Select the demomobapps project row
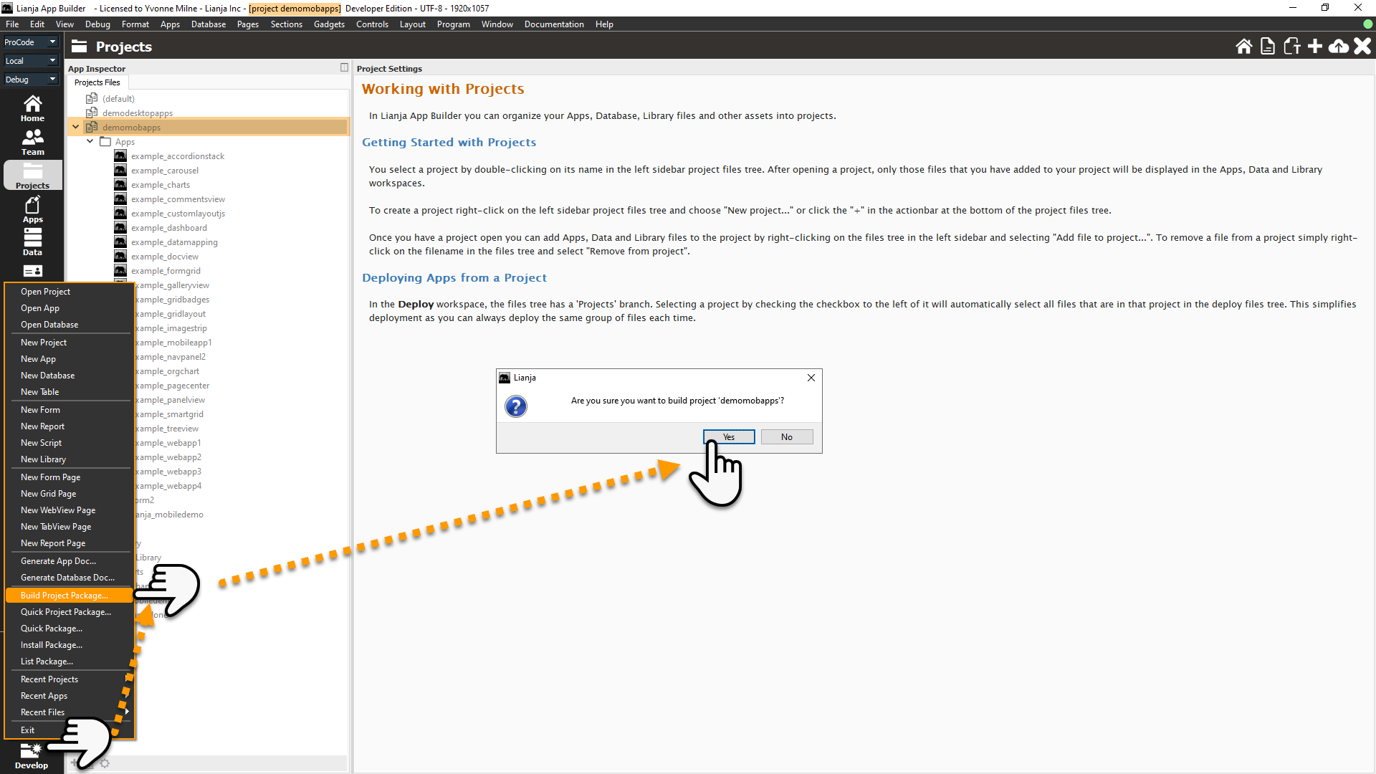Viewport: 1376px width, 774px height. tap(208, 128)
